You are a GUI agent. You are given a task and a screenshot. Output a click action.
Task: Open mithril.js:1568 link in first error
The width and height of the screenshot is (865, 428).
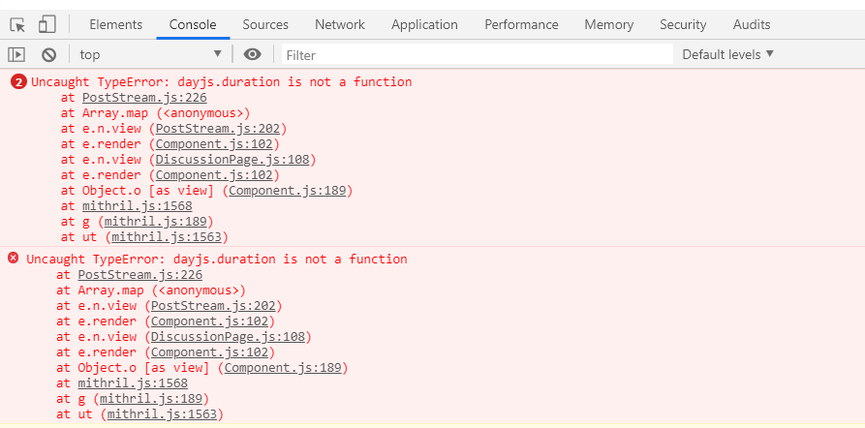click(138, 206)
